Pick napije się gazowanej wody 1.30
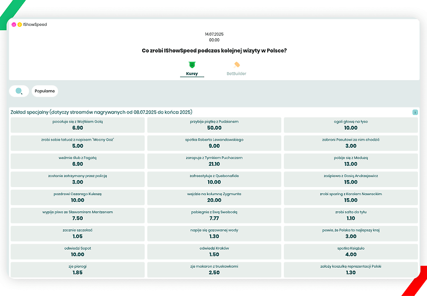Viewport: 427px width, 296px height. (x=214, y=233)
